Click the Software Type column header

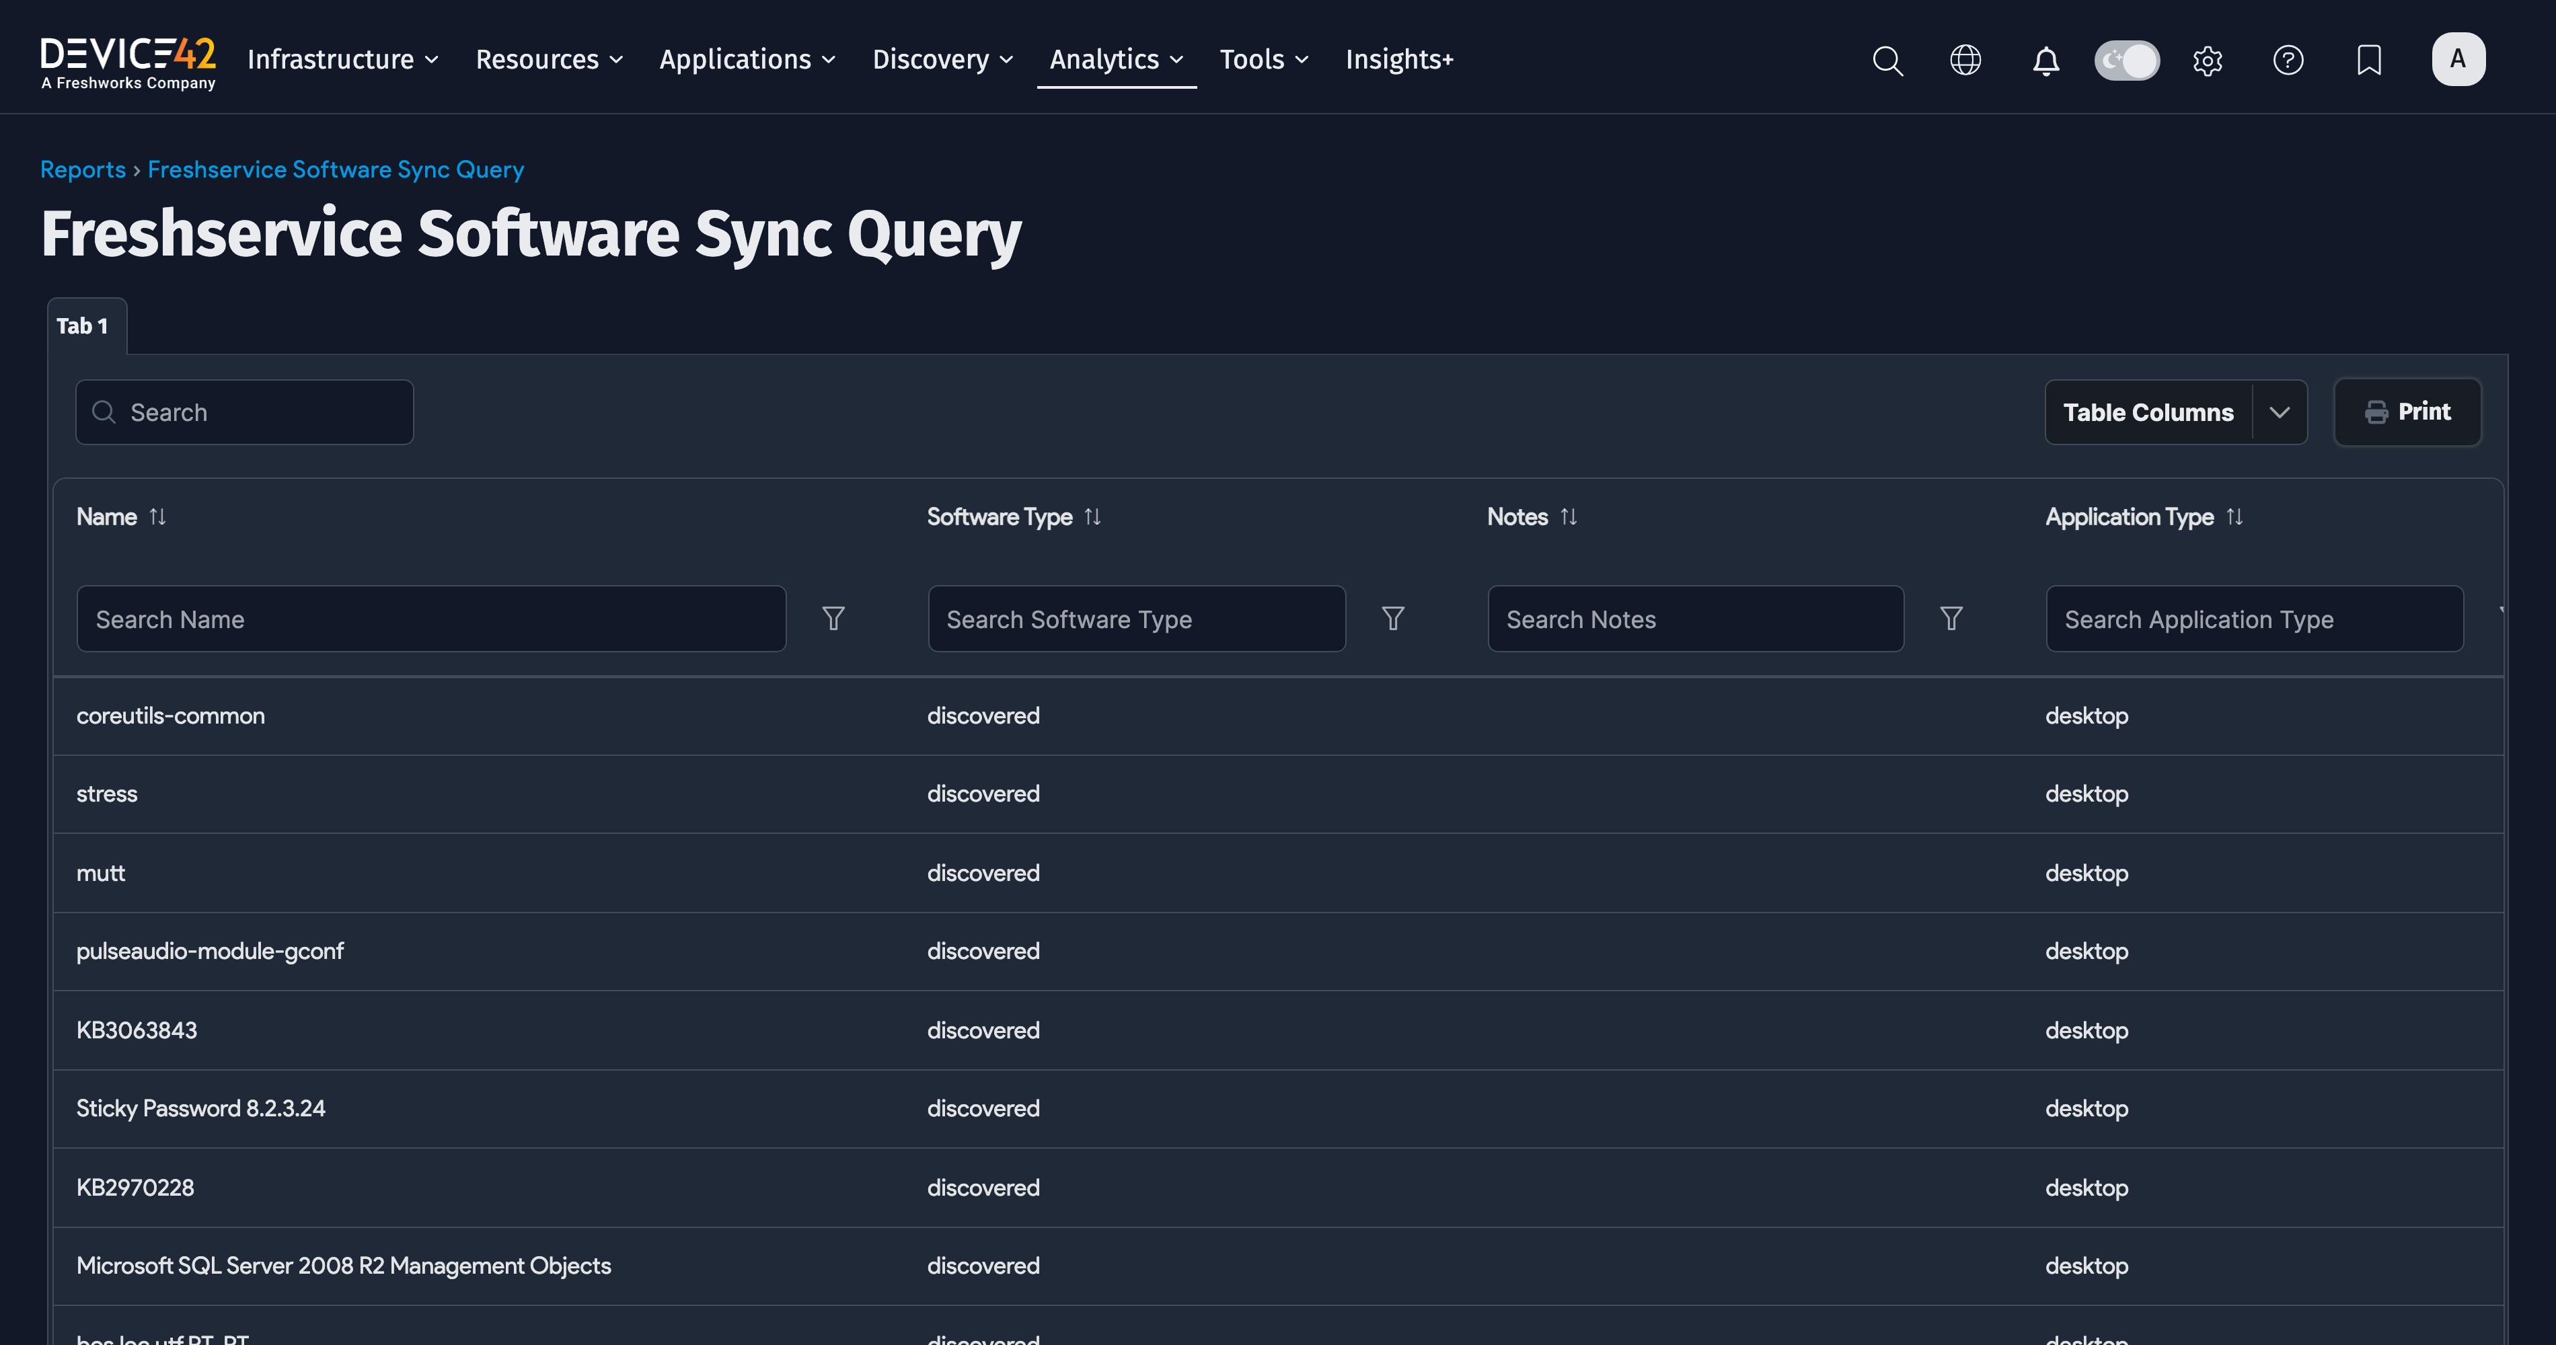[999, 516]
